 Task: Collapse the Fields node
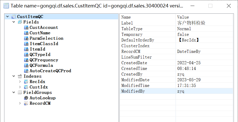[14, 22]
